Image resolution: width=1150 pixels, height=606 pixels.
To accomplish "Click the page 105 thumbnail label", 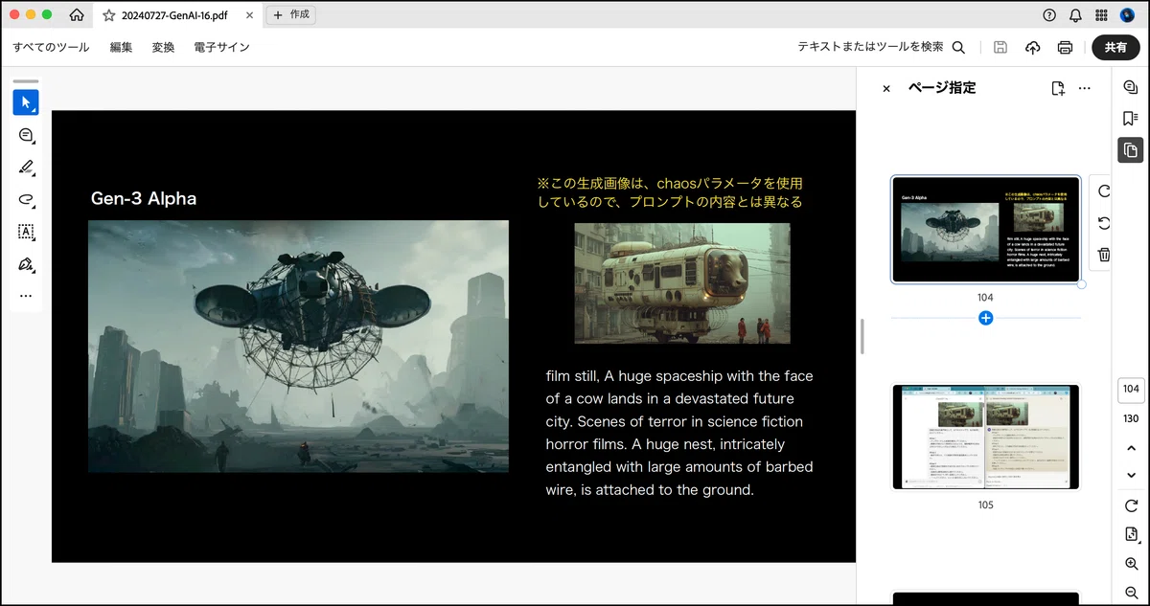I will coord(985,505).
